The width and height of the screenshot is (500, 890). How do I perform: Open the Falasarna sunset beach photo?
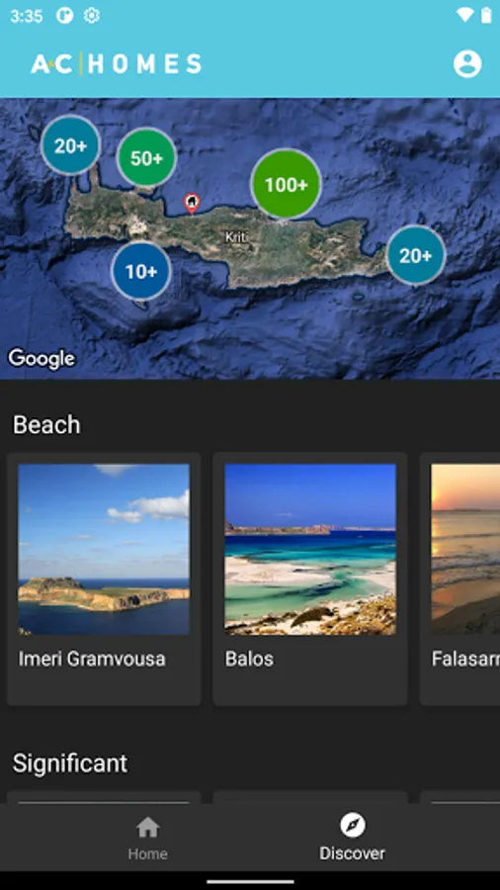(465, 549)
